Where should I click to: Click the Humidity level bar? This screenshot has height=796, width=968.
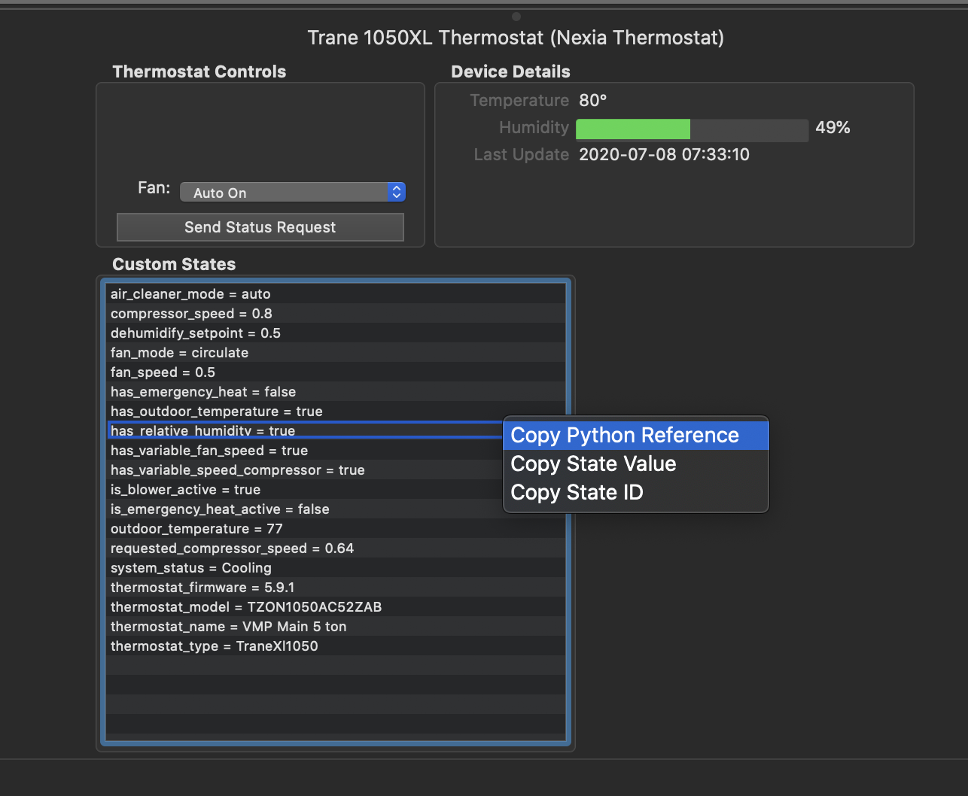pos(693,129)
